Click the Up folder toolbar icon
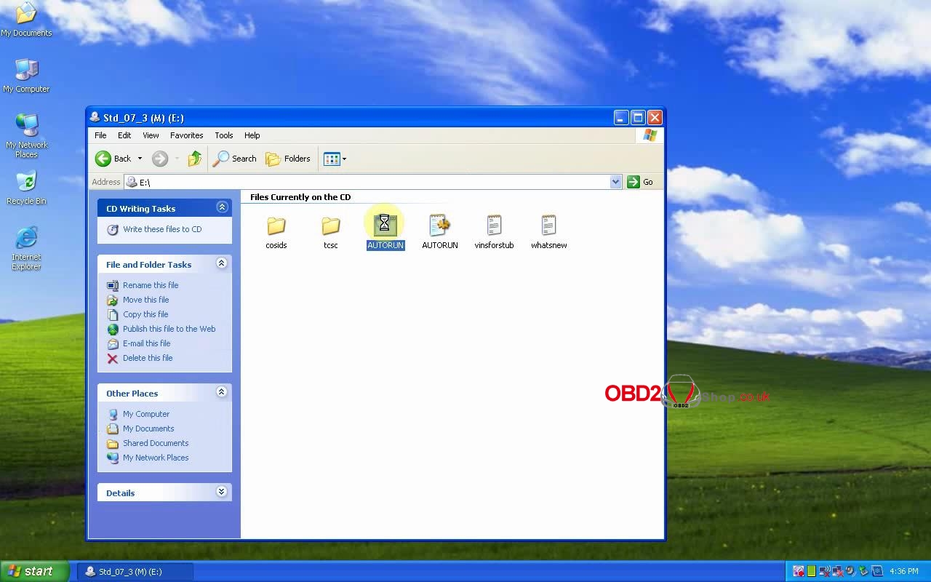Image resolution: width=931 pixels, height=582 pixels. click(x=194, y=159)
